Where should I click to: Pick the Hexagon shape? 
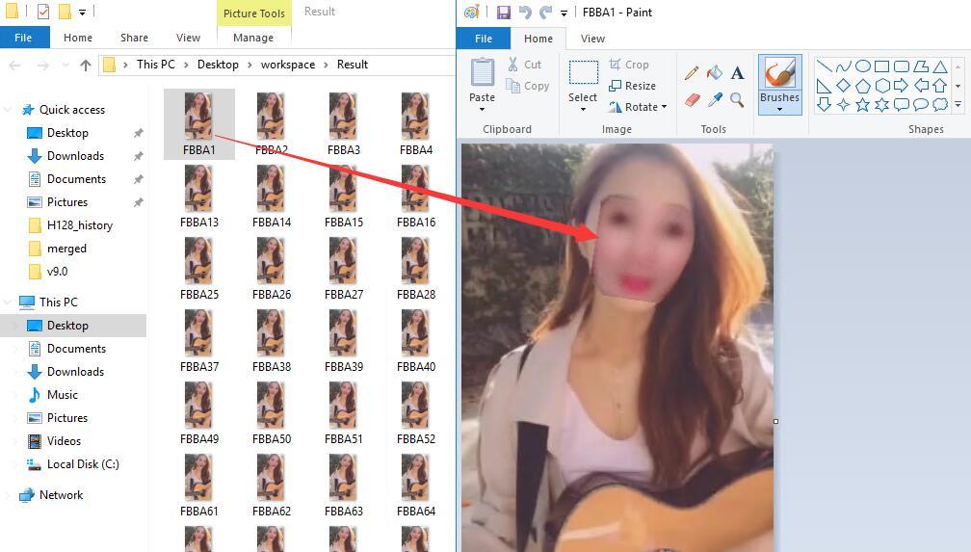[x=881, y=86]
